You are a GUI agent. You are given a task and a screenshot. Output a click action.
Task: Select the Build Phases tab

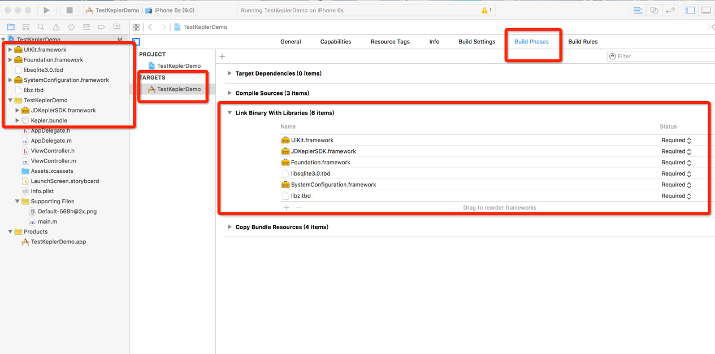point(531,42)
